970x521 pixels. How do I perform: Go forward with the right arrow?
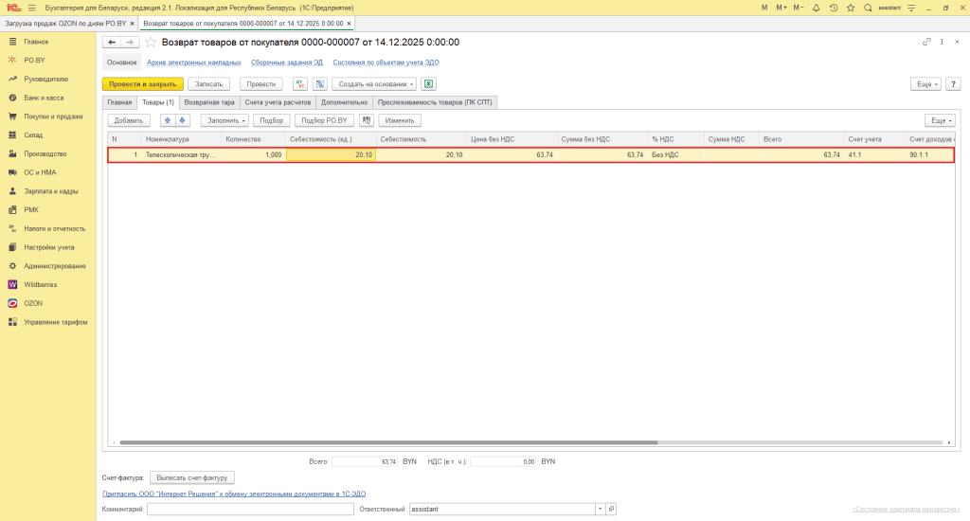[x=129, y=42]
